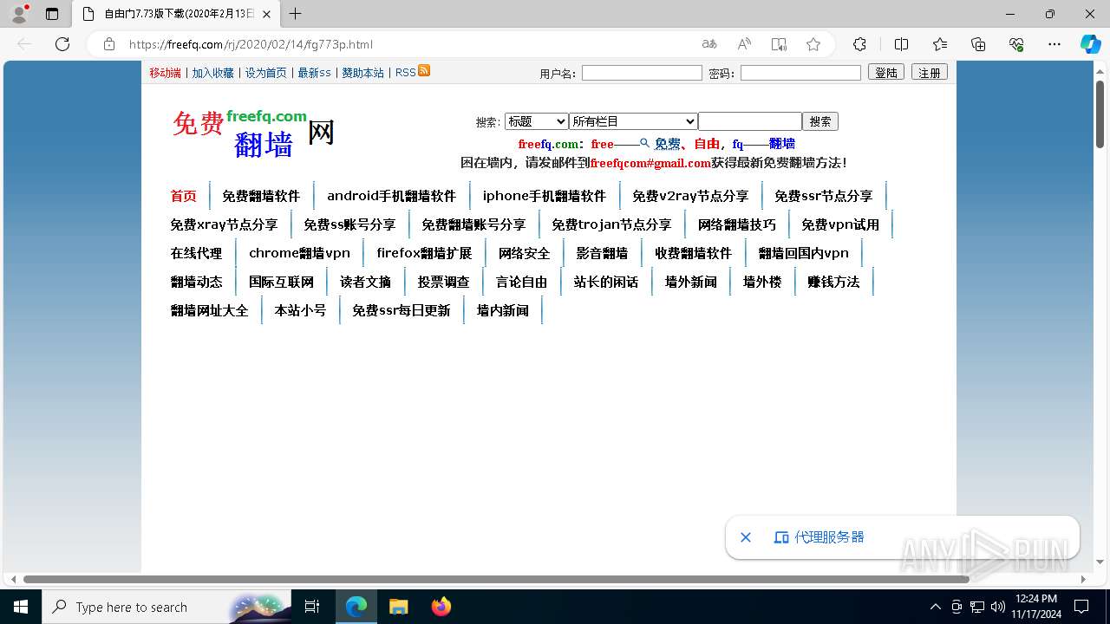Viewport: 1110px width, 624px height.
Task: Click the 登陆 login button
Action: [886, 73]
